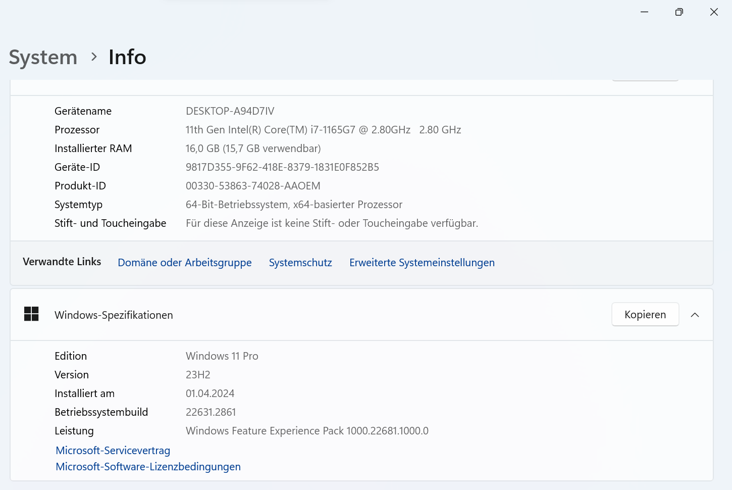Click the processor value 11th Gen Intel Core i7-1165G7
The image size is (732, 490).
pyautogui.click(x=324, y=130)
